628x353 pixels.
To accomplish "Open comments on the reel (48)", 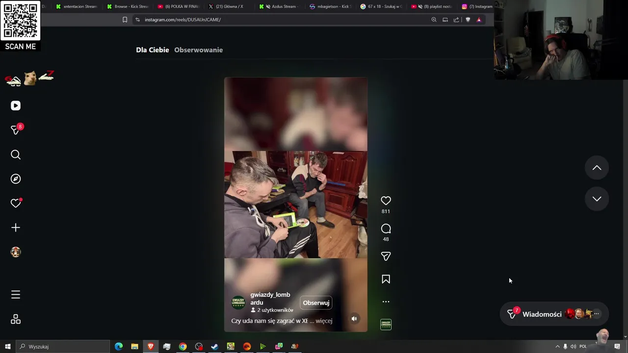I will pos(386,228).
